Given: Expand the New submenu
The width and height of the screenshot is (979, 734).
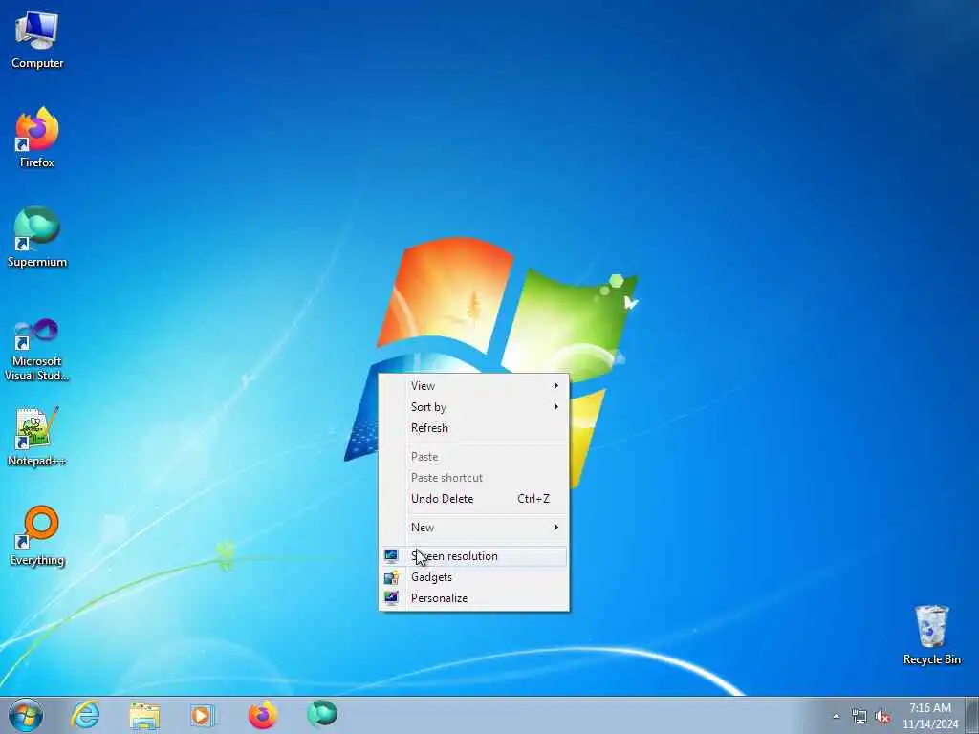Looking at the screenshot, I should (x=474, y=528).
